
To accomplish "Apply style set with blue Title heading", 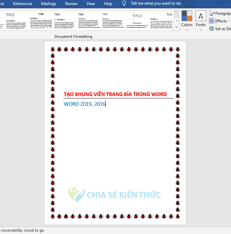I will click(x=113, y=21).
